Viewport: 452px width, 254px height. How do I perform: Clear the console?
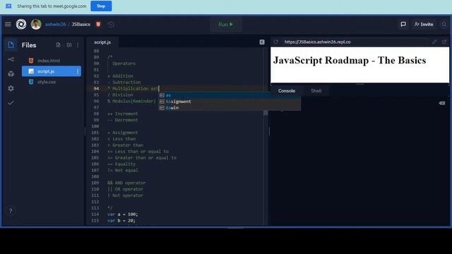[442, 103]
